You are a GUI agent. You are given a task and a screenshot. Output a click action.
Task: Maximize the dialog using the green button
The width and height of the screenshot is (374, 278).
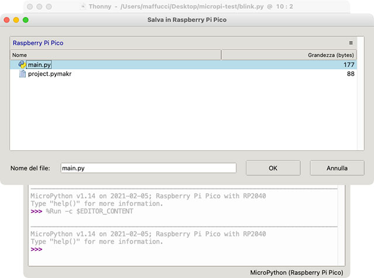tap(26, 20)
